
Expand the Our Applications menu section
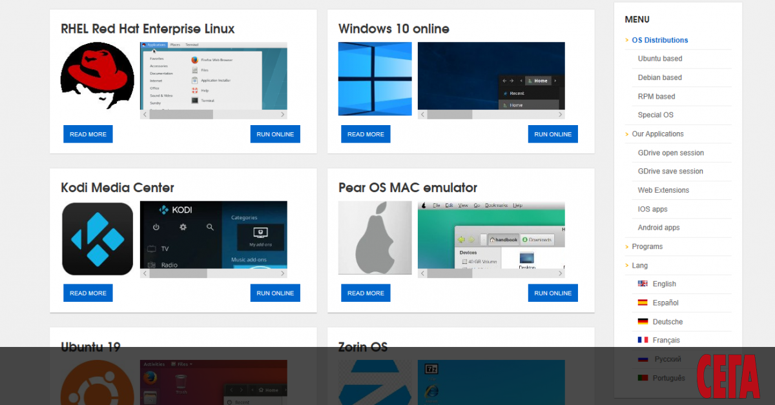pyautogui.click(x=657, y=134)
